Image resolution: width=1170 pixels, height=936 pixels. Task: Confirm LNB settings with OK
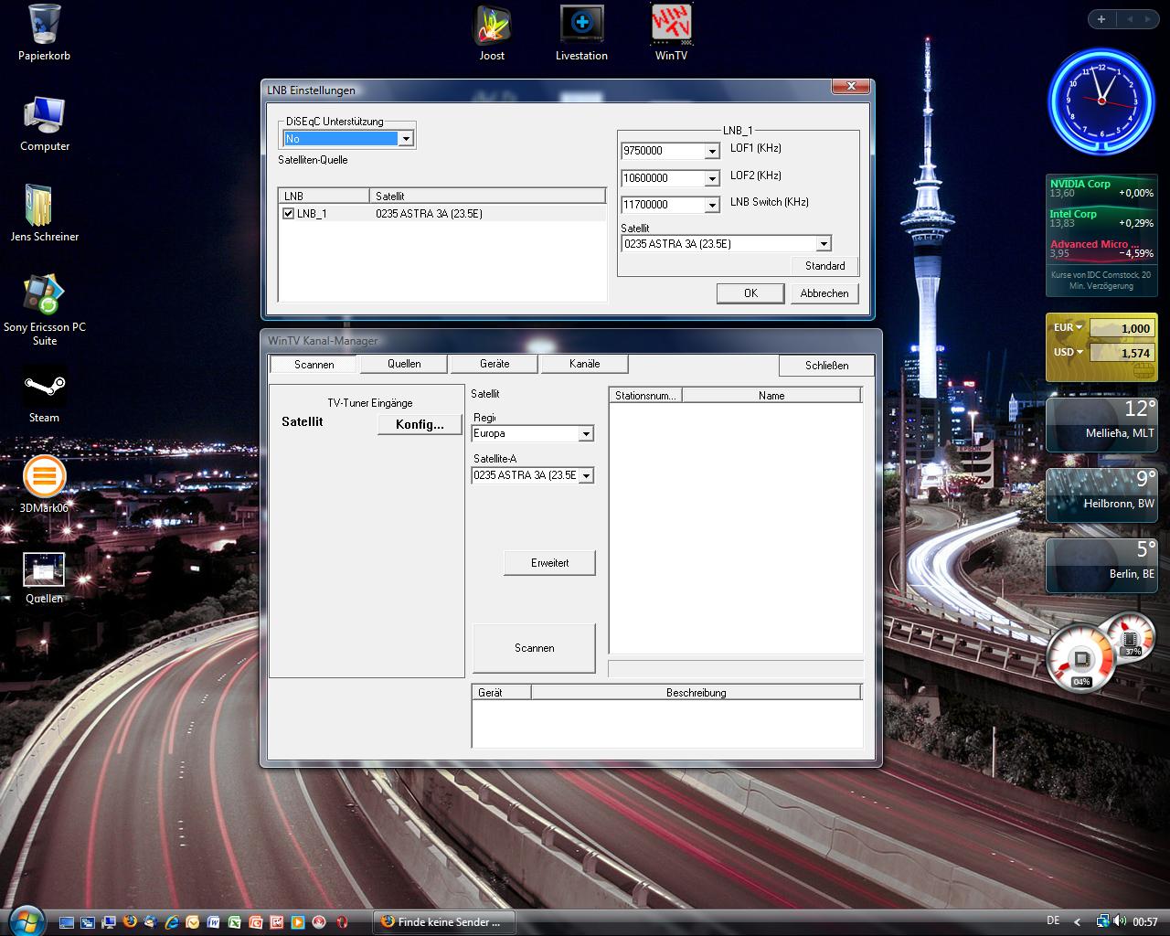click(x=750, y=293)
